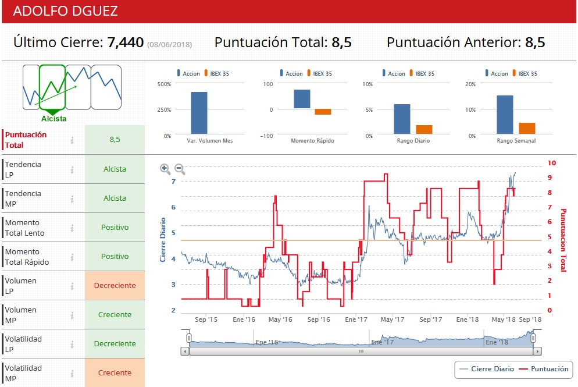Toggle Puntuación series in legend
Viewport: 578px width, 387px height.
(x=544, y=369)
